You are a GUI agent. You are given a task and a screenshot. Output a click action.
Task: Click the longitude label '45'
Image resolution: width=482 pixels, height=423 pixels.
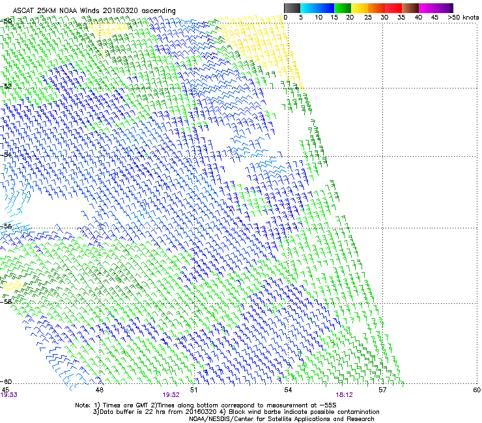click(x=5, y=390)
